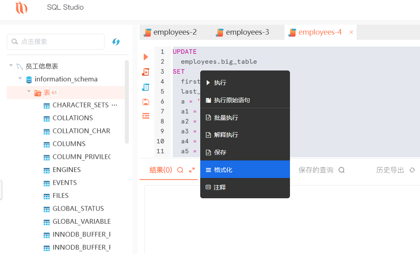Open the 历史导出 tab
The image size is (420, 254).
tap(390, 170)
